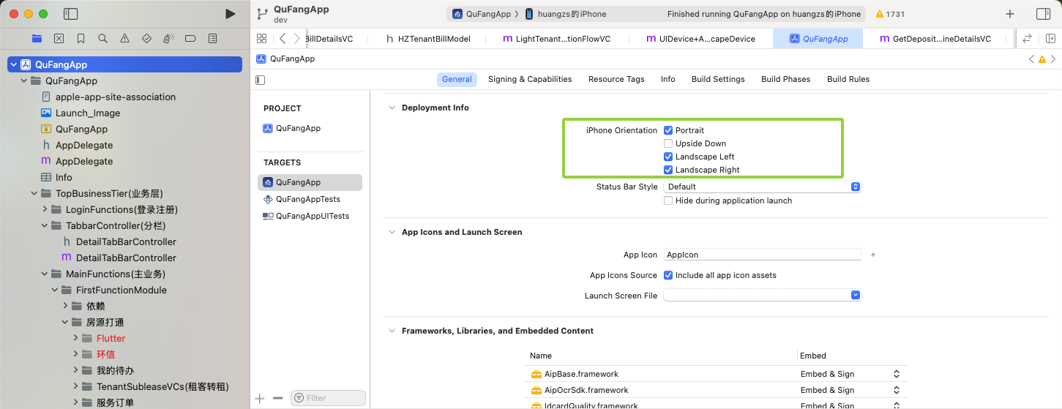Open the Bookmark navigator
Screen dimensions: 1062x409
81,38
